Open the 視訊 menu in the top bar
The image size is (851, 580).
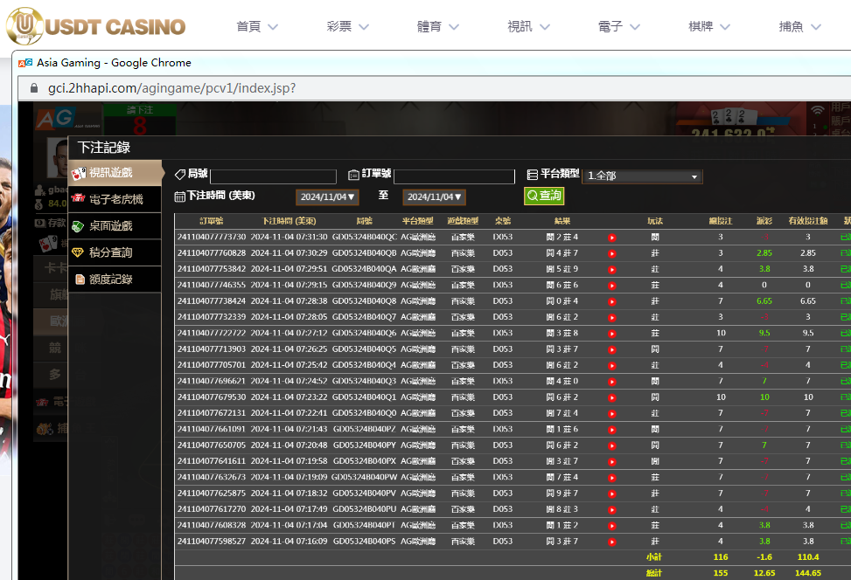click(x=528, y=27)
